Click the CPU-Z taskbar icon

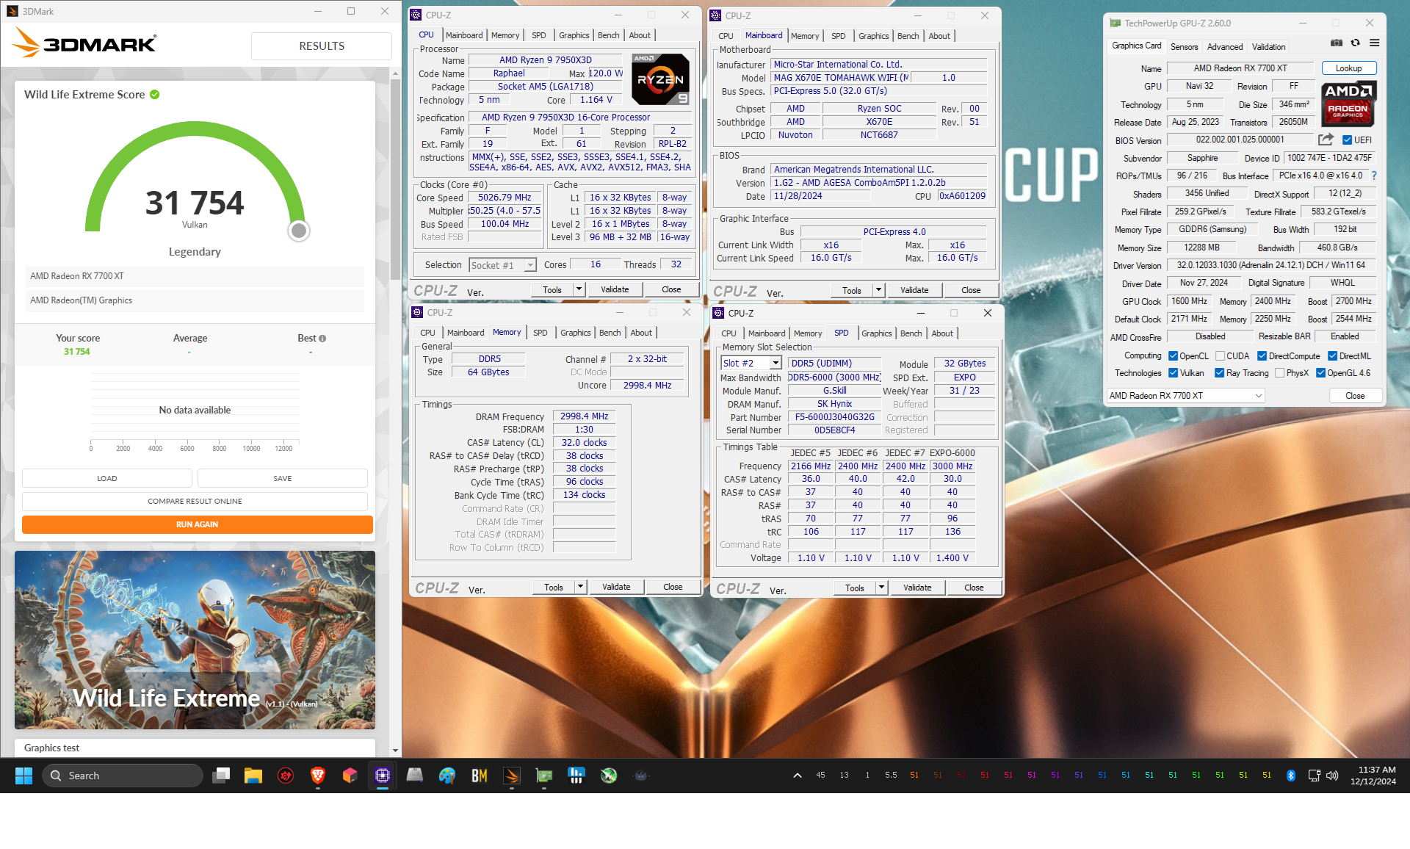383,776
